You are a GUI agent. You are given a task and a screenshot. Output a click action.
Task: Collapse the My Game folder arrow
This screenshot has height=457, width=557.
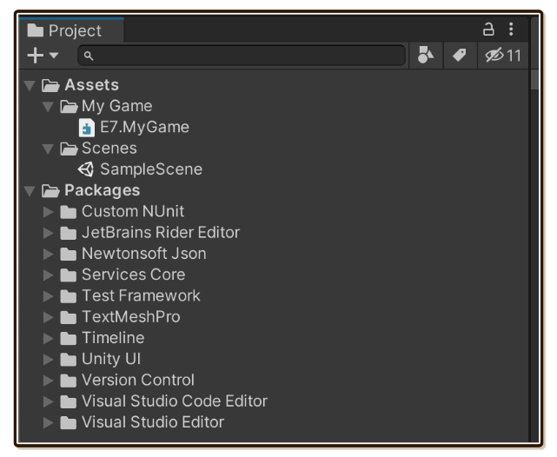click(48, 106)
